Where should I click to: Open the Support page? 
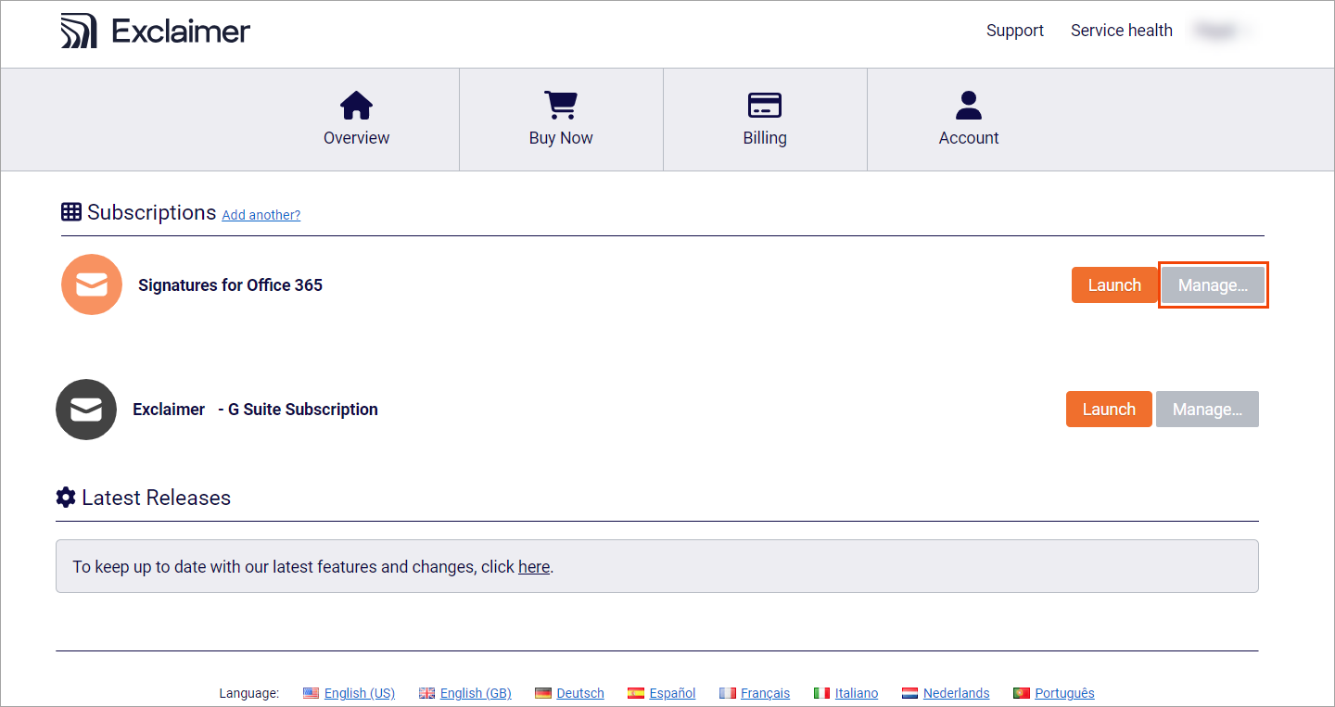coord(1015,30)
